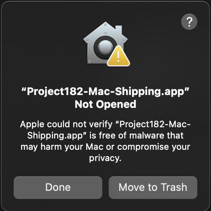Click the safe dial inside house icon
211x211 pixels.
coord(104,48)
